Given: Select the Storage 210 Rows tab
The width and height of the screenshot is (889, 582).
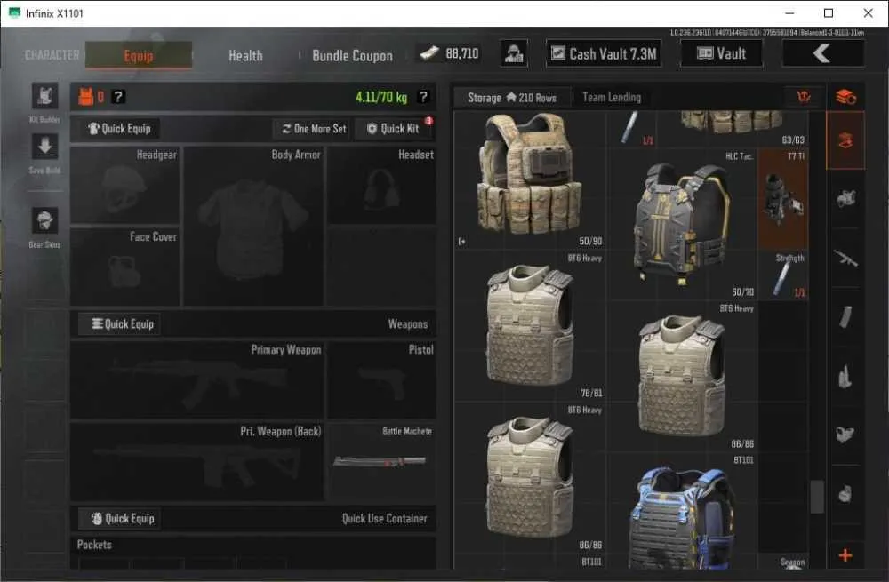Looking at the screenshot, I should pyautogui.click(x=512, y=98).
